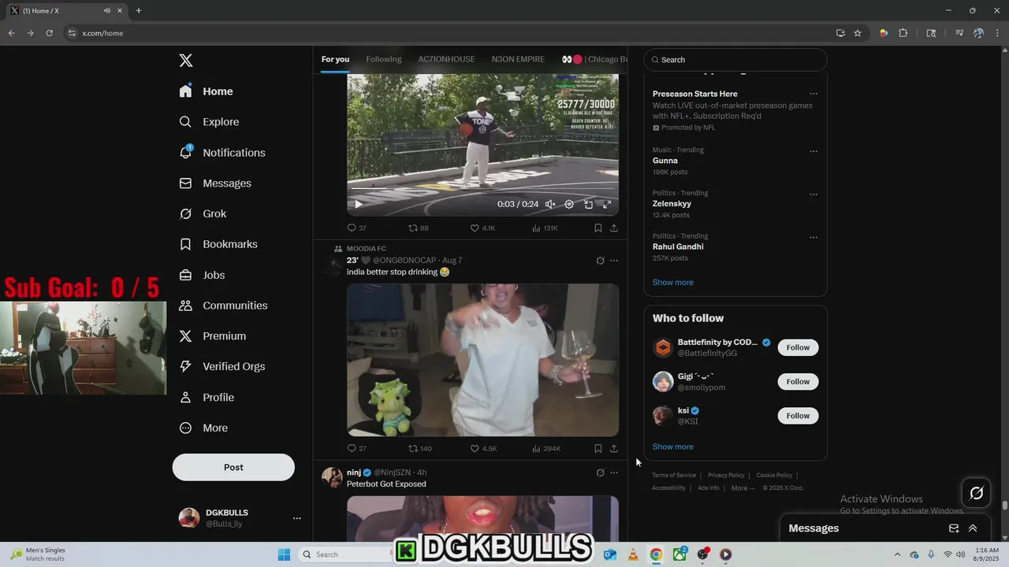Like the post with 4.1K likes
The height and width of the screenshot is (567, 1009).
pyautogui.click(x=482, y=228)
